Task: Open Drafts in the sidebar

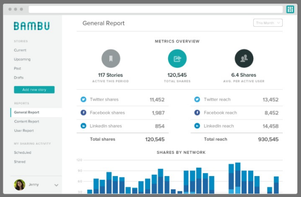Action: 19,78
